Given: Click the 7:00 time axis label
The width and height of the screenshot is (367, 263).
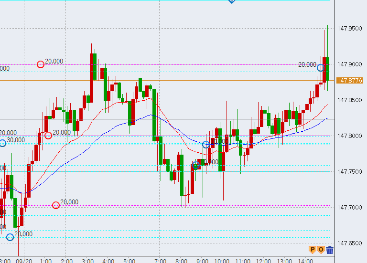Looking at the screenshot, I should 161,261.
